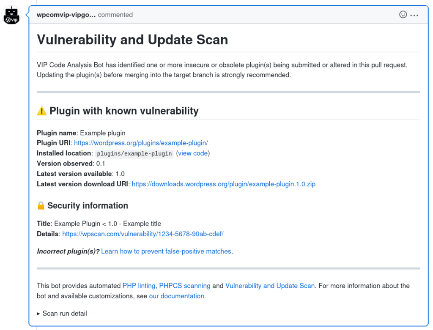The image size is (433, 330).
Task: Open Learn how to prevent false-positive matches
Action: 166,251
